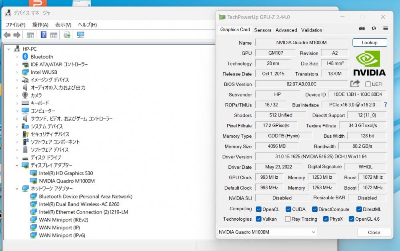Toggle the Ray Tracing checkbox
Viewport: 400px width, 251px height.
click(288, 219)
